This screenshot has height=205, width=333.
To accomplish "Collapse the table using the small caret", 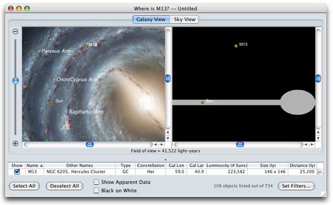I will [165, 160].
